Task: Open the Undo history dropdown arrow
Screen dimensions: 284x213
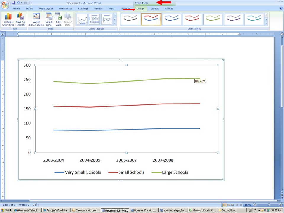Action: (21, 3)
